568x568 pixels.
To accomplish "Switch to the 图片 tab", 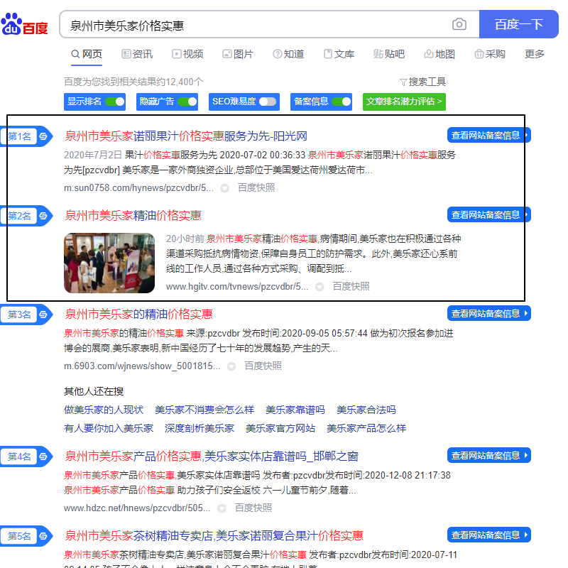I will pyautogui.click(x=238, y=55).
